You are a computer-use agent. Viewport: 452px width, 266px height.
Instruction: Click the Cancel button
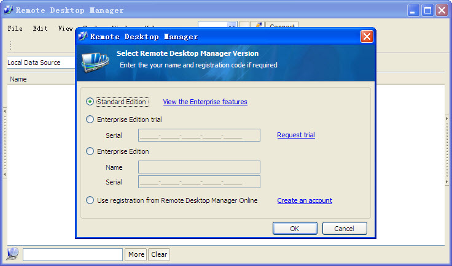tap(345, 228)
